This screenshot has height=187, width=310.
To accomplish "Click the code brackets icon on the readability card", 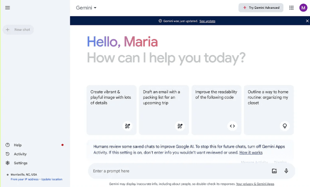I will click(x=232, y=126).
